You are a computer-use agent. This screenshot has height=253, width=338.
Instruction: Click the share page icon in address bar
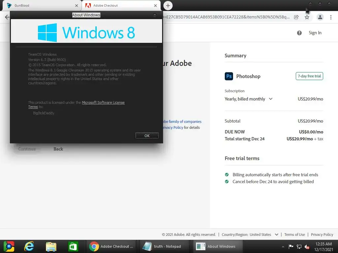pos(296,17)
